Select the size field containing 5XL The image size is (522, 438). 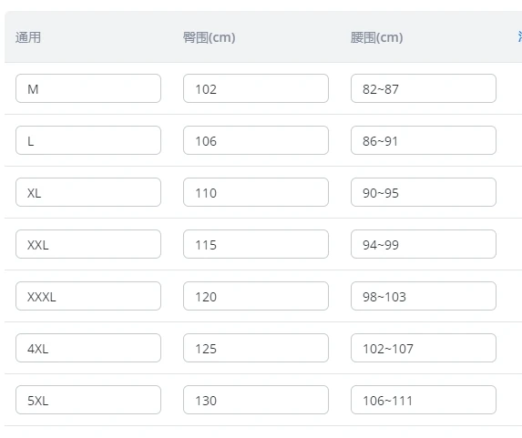[88, 400]
